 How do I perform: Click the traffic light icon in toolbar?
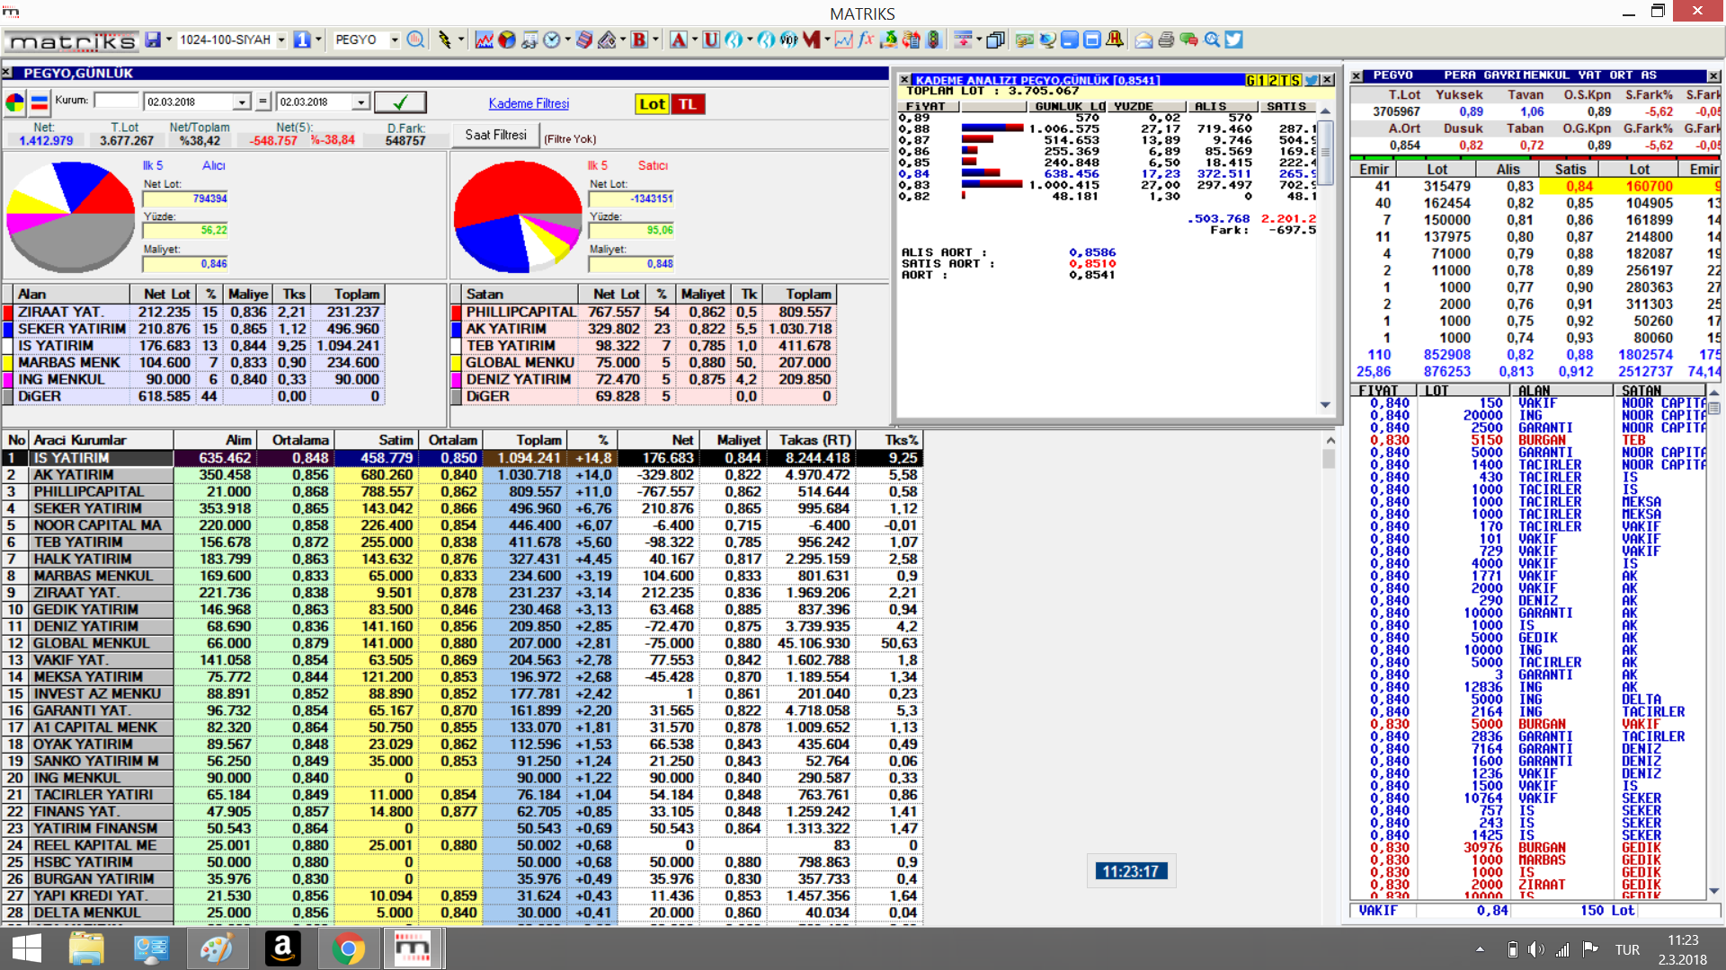pyautogui.click(x=933, y=40)
